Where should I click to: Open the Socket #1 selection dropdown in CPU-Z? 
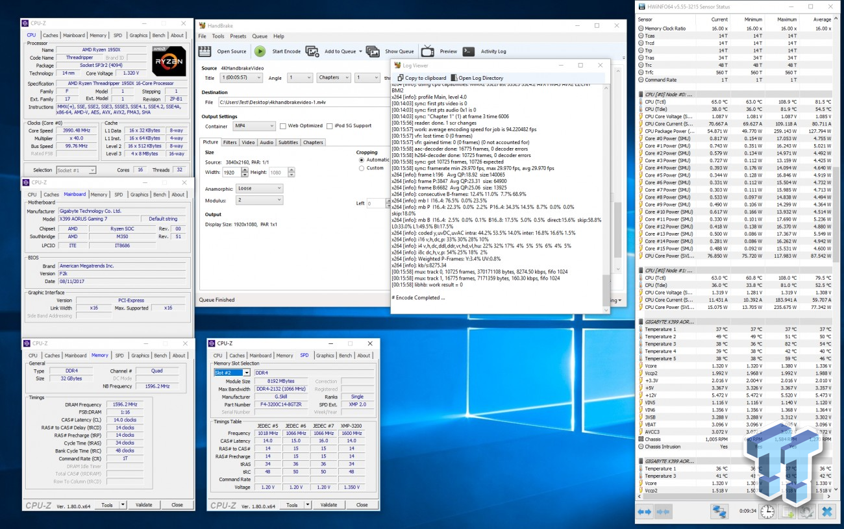tap(77, 170)
